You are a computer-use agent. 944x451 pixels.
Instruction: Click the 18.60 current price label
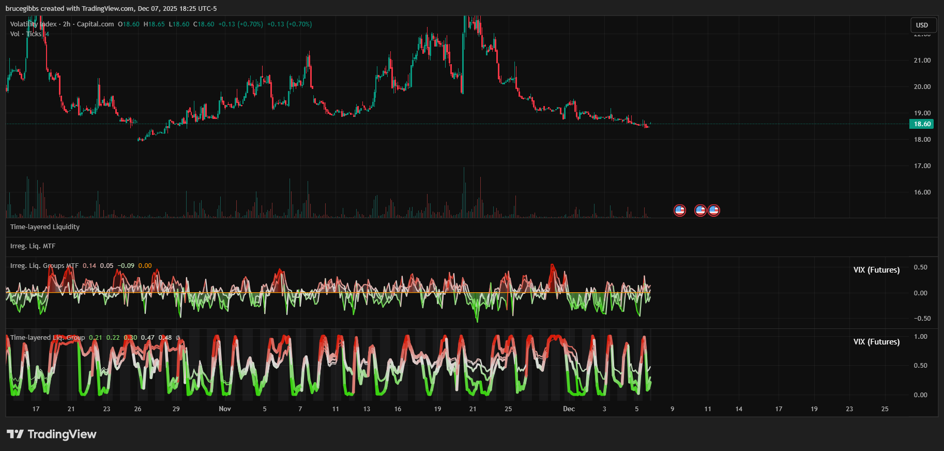[922, 124]
